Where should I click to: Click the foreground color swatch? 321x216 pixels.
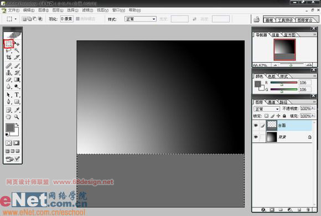click(x=10, y=128)
